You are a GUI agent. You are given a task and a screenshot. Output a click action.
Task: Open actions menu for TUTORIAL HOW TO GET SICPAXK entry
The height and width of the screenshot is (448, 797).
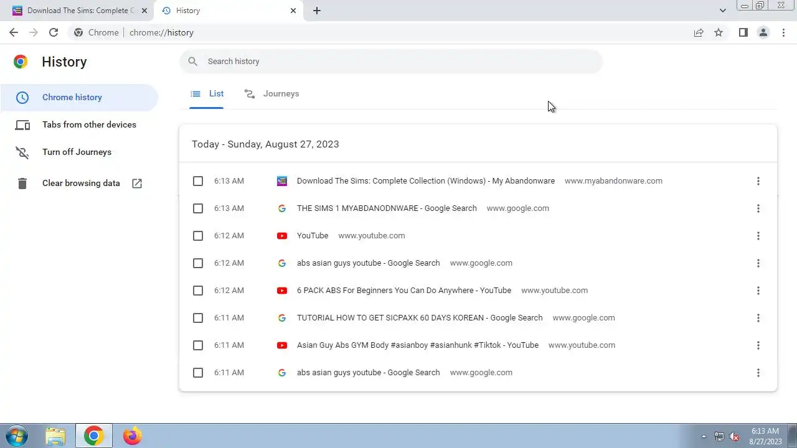[758, 318]
